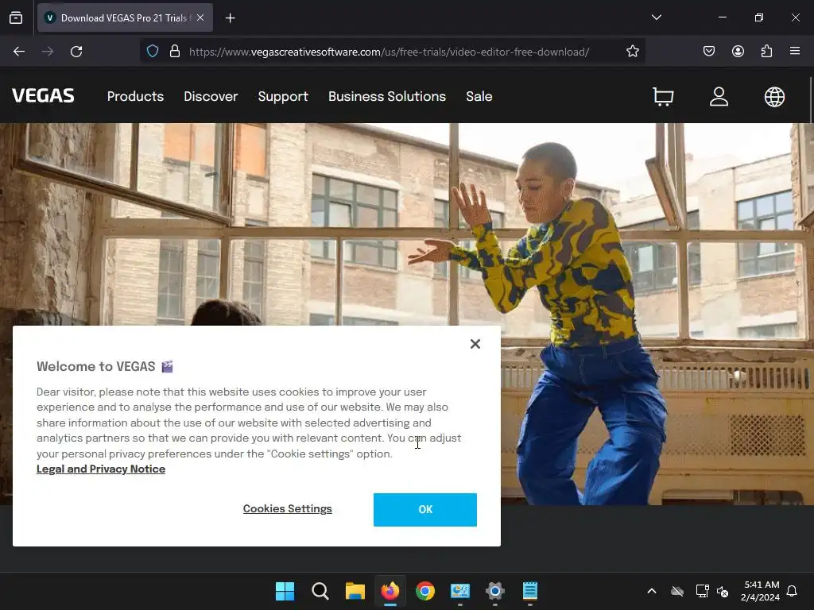Click the Firefox taskbar icon

pyautogui.click(x=390, y=591)
